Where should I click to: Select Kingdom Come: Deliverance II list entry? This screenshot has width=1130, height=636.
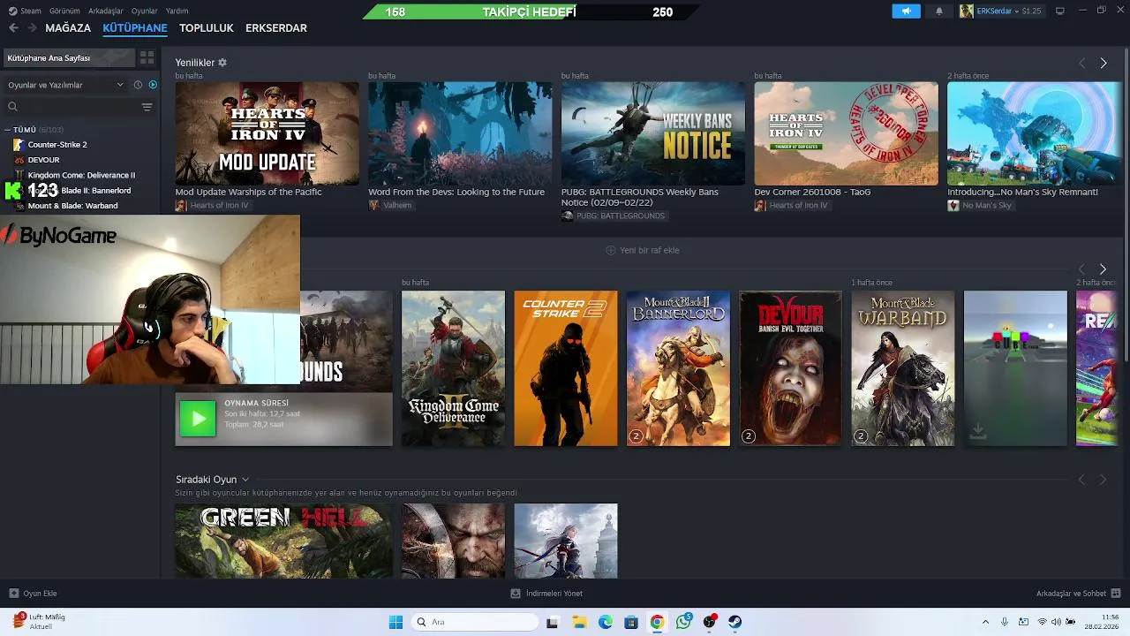tap(81, 175)
